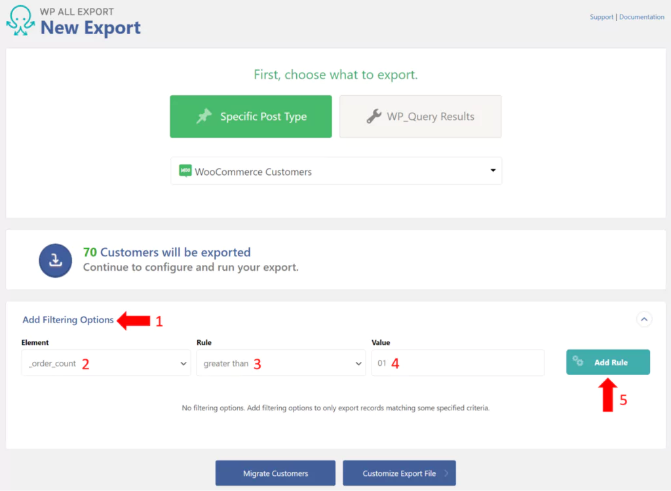The height and width of the screenshot is (491, 671).
Task: Click the 'First, choose what to export.' heading
Action: tap(335, 75)
